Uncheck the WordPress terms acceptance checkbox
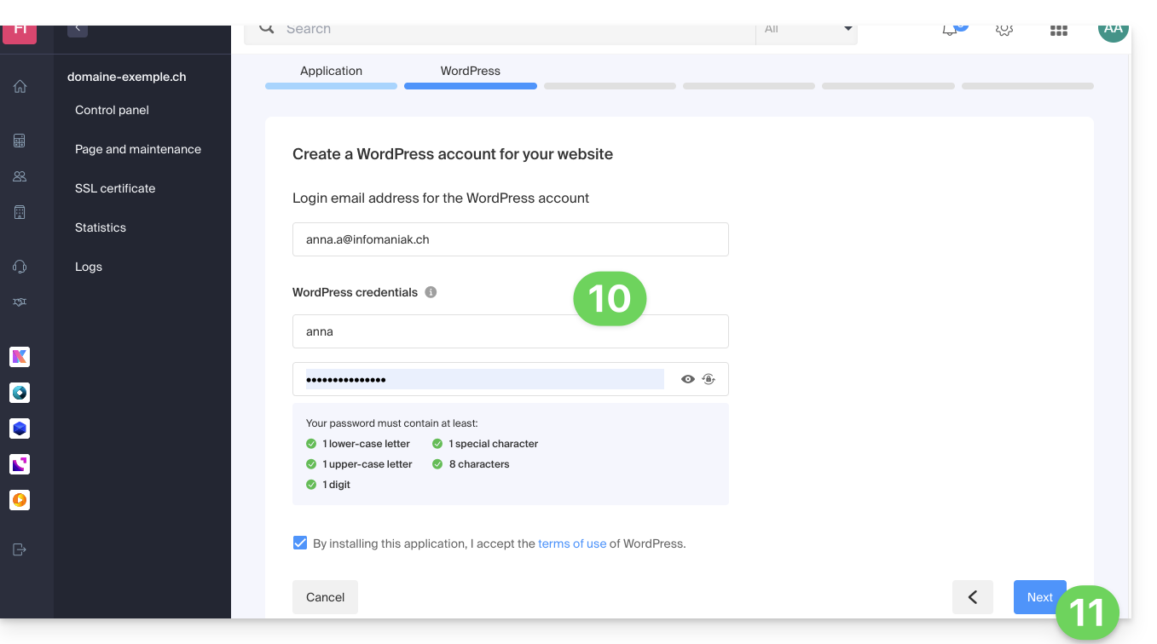This screenshot has height=644, width=1157. (x=300, y=543)
